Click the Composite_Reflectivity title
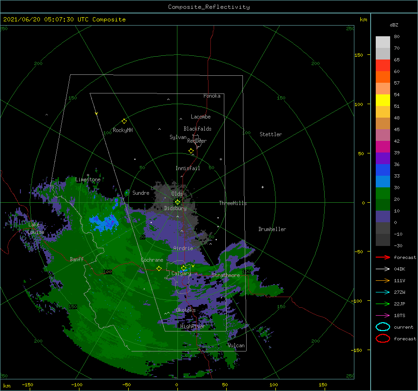The width and height of the screenshot is (418, 391). click(x=209, y=7)
